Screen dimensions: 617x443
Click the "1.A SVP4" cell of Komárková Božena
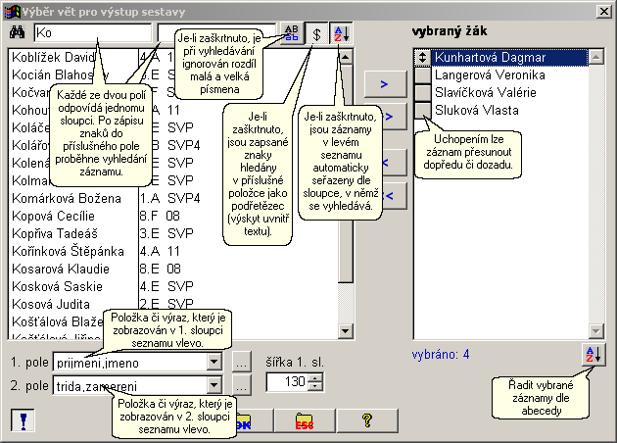coord(170,198)
